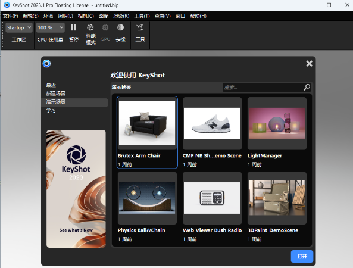Open the 相机(C) menu
Image resolution: width=353 pixels, height=268 pixels.
(x=86, y=16)
